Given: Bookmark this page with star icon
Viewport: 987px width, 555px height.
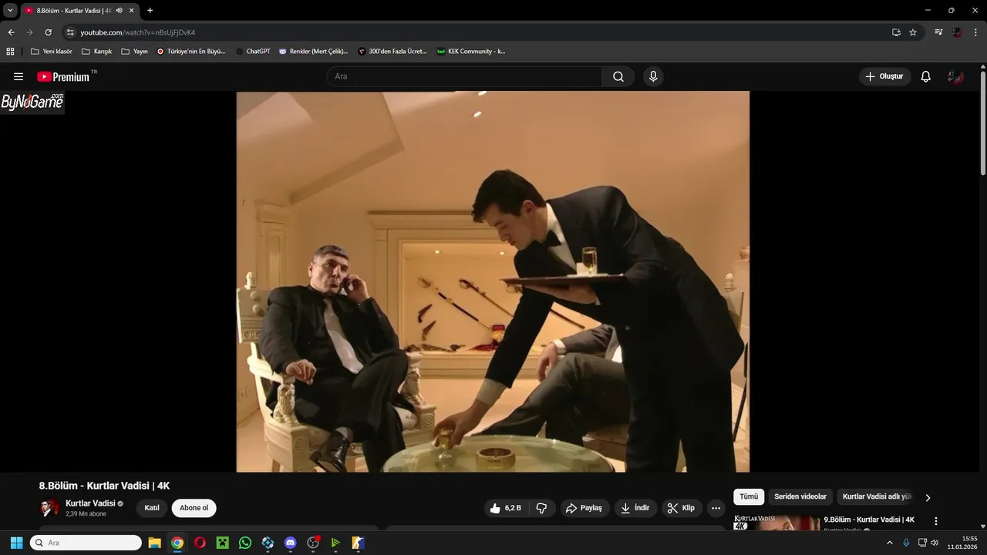Looking at the screenshot, I should point(913,32).
